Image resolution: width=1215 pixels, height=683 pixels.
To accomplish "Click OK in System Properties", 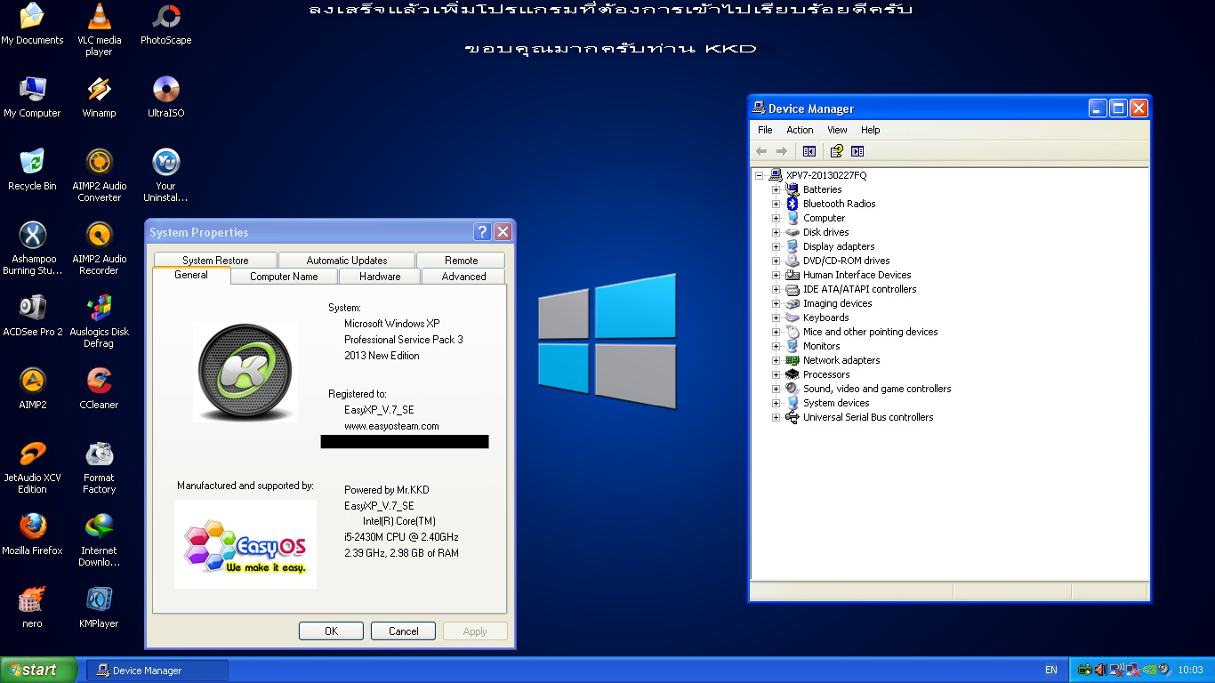I will (x=331, y=631).
